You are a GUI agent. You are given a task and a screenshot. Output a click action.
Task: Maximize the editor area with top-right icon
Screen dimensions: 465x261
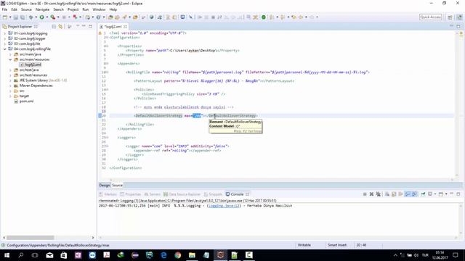tap(458, 26)
